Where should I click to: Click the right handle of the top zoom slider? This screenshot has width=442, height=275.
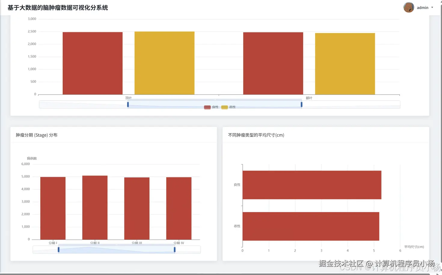coord(302,104)
